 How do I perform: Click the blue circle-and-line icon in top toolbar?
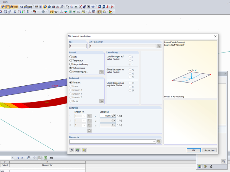72,7
